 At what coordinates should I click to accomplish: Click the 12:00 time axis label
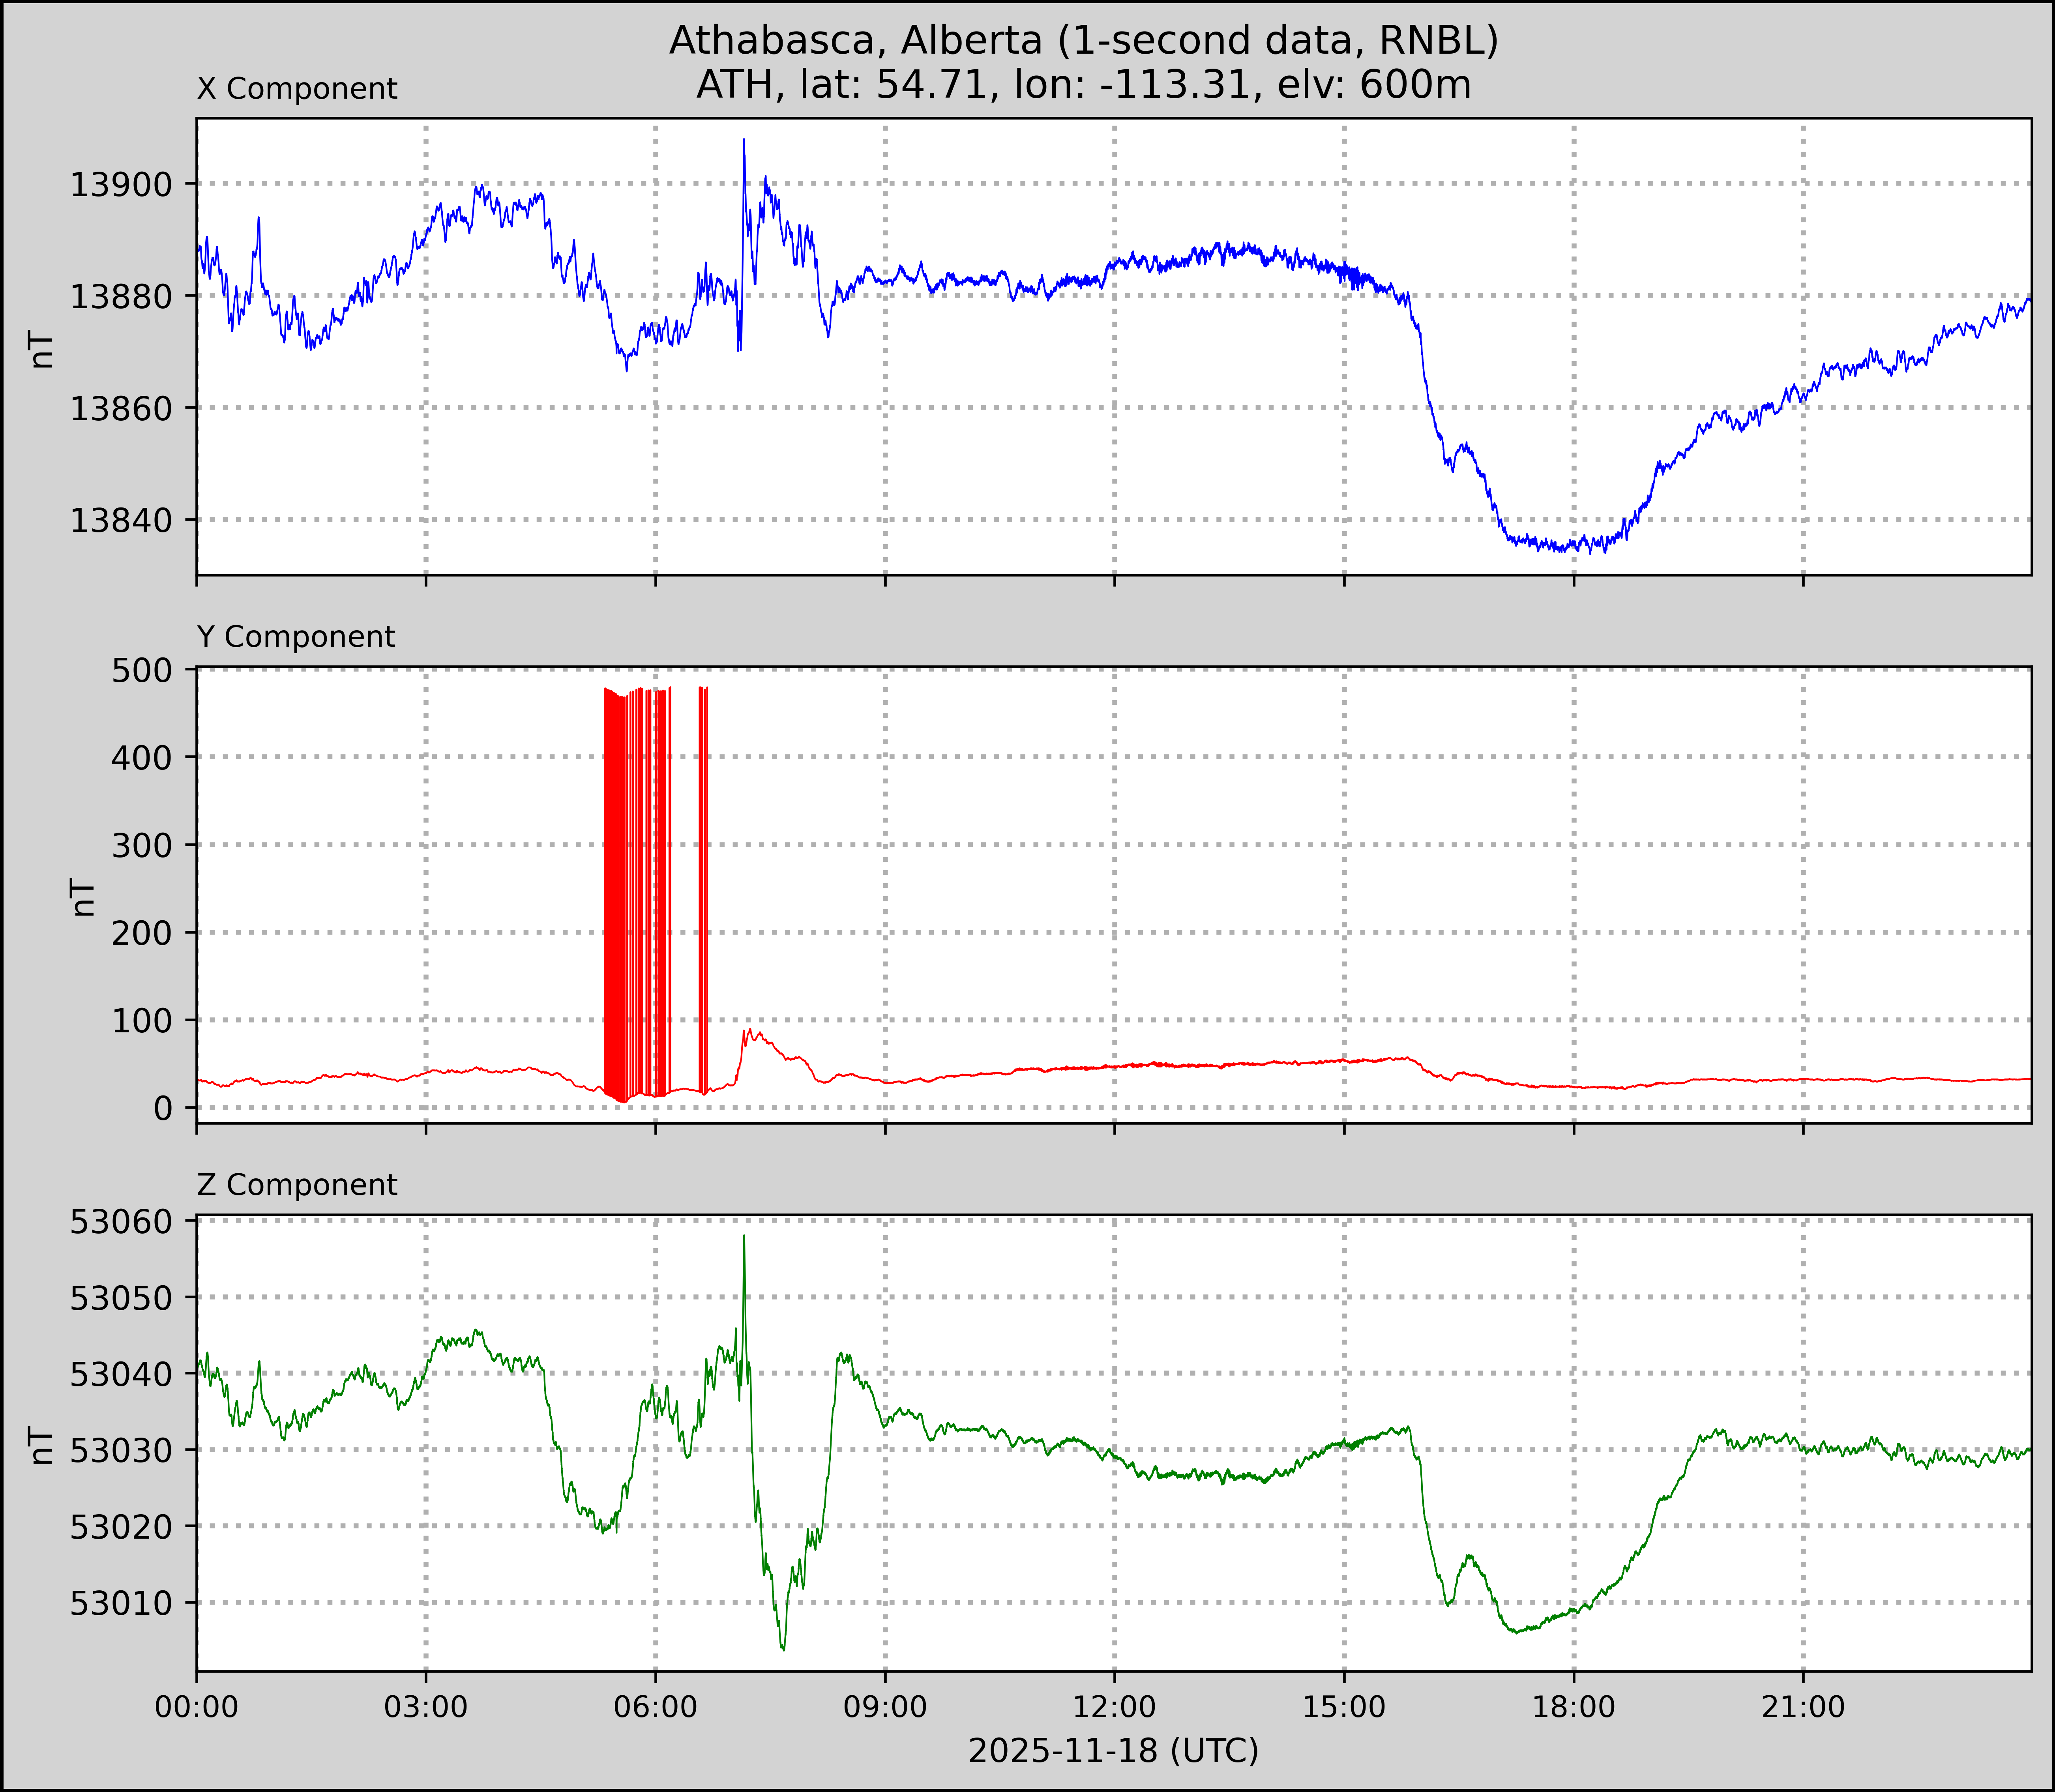(1114, 1707)
